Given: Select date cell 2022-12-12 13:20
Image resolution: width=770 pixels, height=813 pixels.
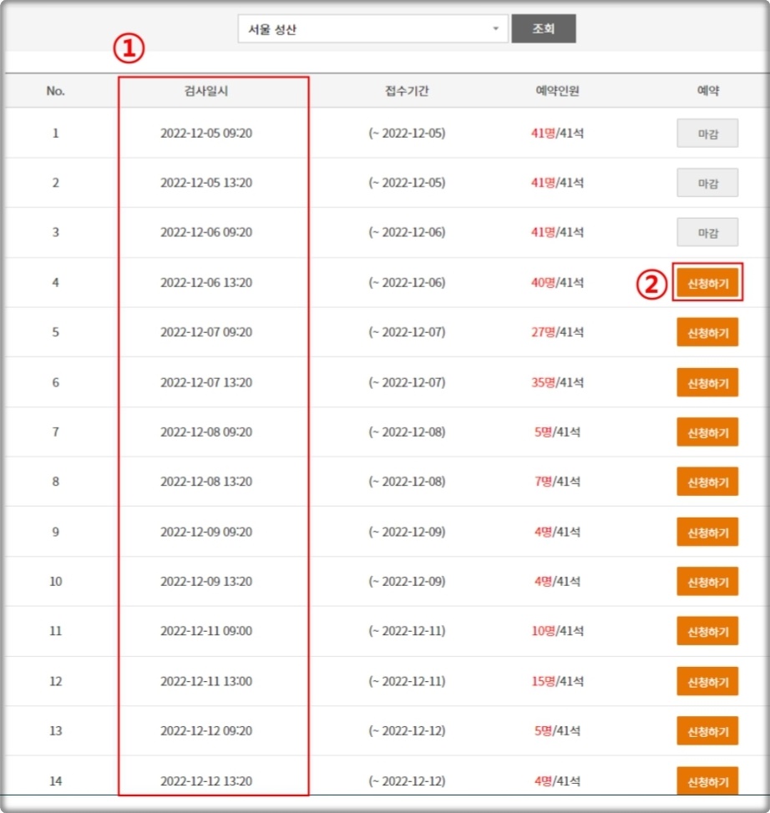Looking at the screenshot, I should [x=206, y=780].
